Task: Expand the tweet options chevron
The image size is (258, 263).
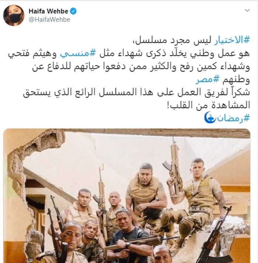Action: coord(247,10)
